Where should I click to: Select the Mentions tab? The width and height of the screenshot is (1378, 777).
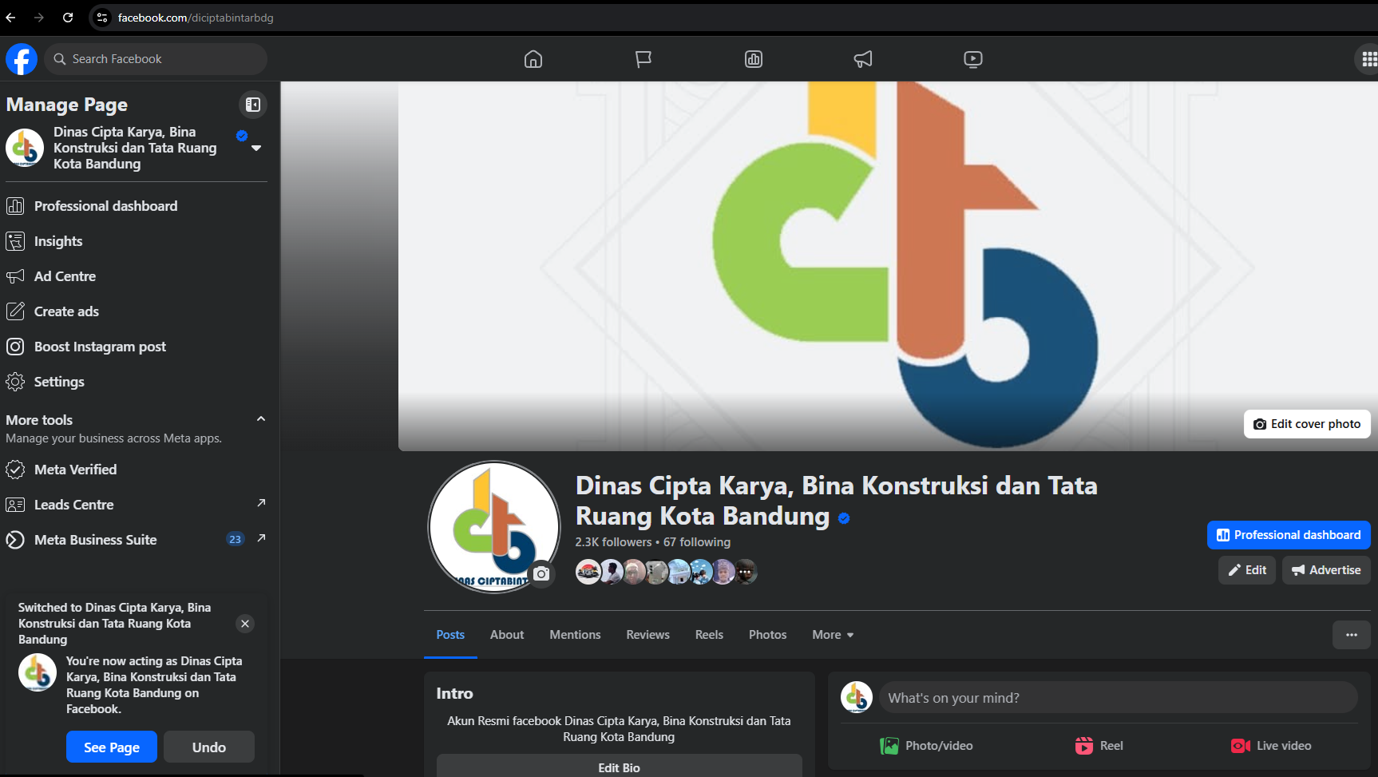575,635
